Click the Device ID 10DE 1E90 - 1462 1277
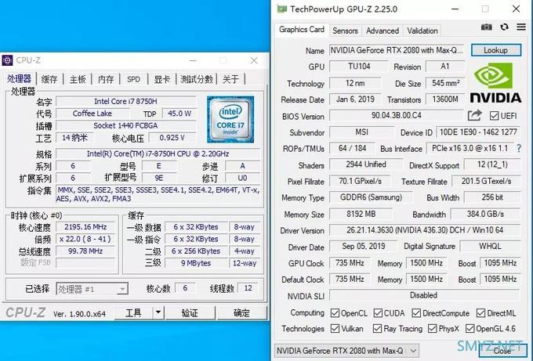The width and height of the screenshot is (533, 361). click(478, 132)
